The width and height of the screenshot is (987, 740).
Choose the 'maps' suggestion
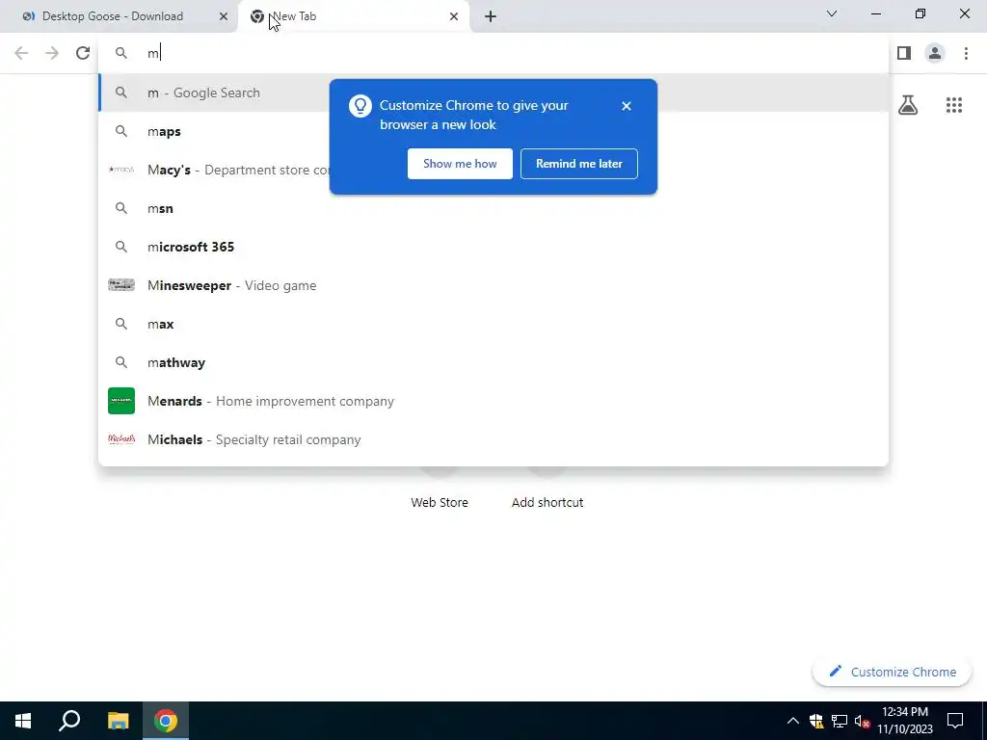(493, 131)
